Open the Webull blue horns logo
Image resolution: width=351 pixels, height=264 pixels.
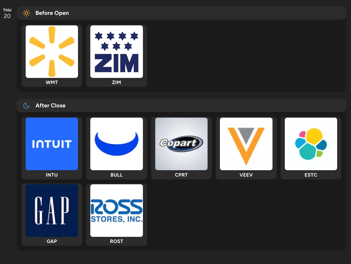[116, 144]
